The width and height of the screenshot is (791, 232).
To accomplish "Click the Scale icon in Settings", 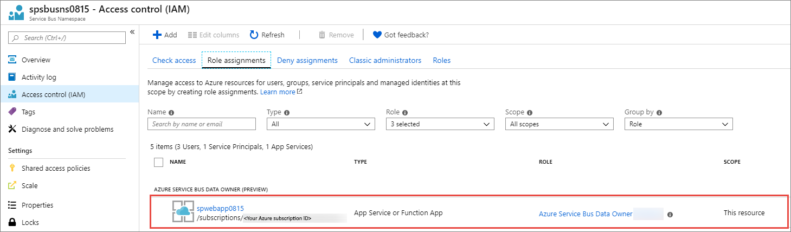I will pyautogui.click(x=12, y=185).
